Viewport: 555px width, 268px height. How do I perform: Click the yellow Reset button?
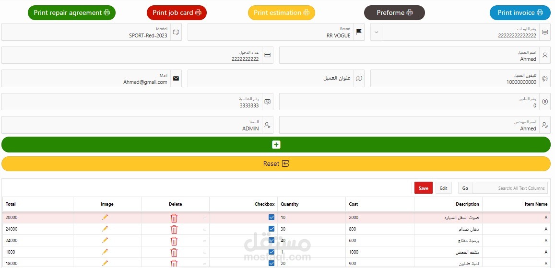pyautogui.click(x=276, y=163)
